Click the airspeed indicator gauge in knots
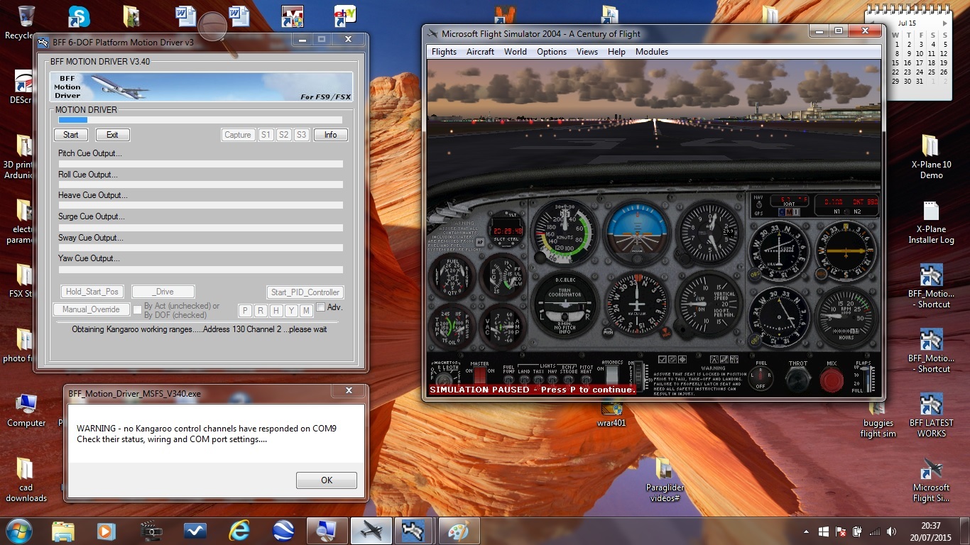This screenshot has width=970, height=545. [565, 232]
